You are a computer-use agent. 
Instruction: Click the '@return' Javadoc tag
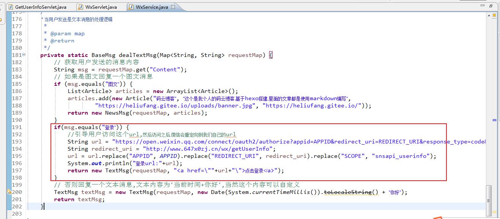(x=62, y=41)
